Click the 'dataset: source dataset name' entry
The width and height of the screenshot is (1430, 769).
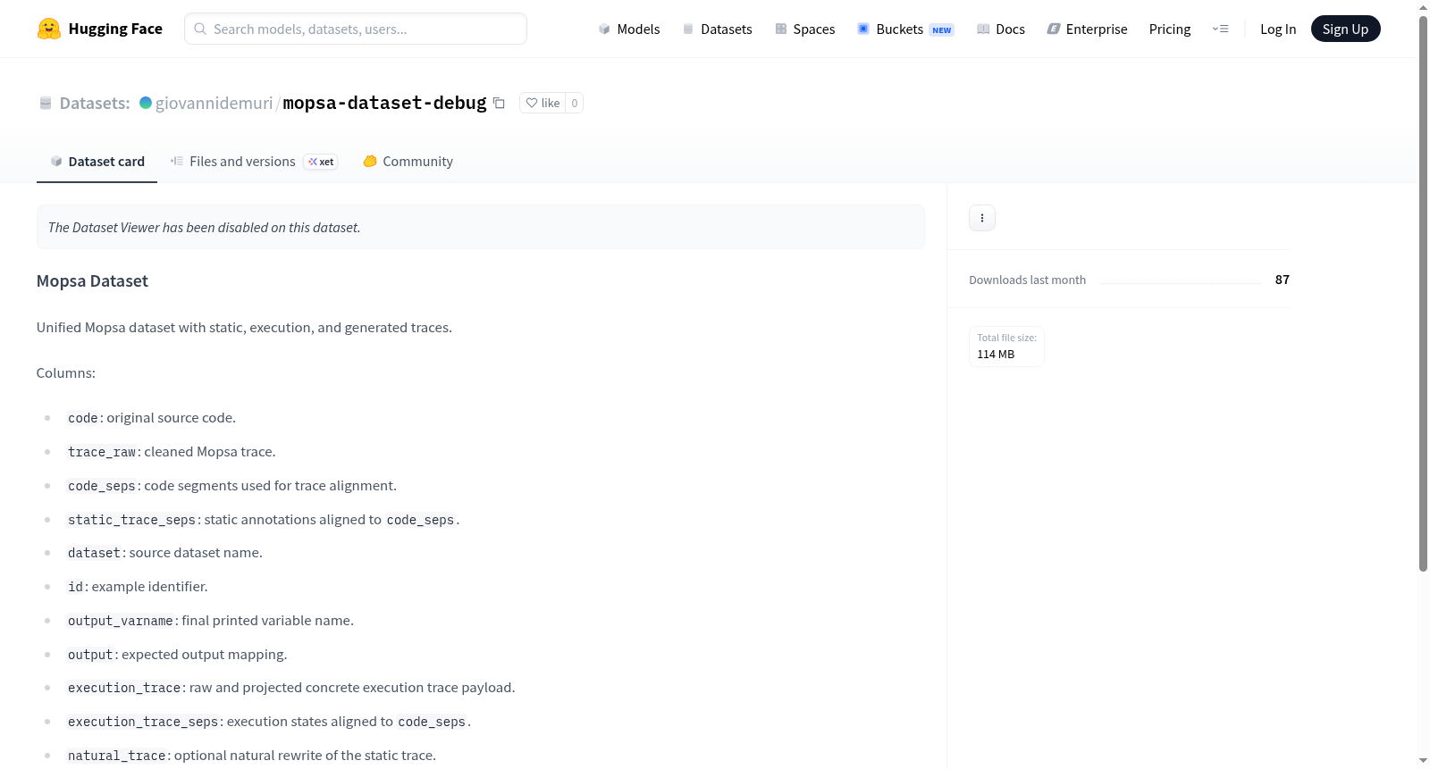165,553
